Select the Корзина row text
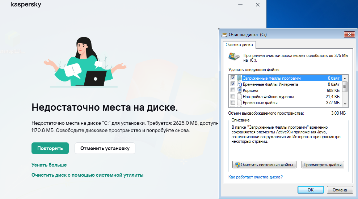 click(x=250, y=90)
